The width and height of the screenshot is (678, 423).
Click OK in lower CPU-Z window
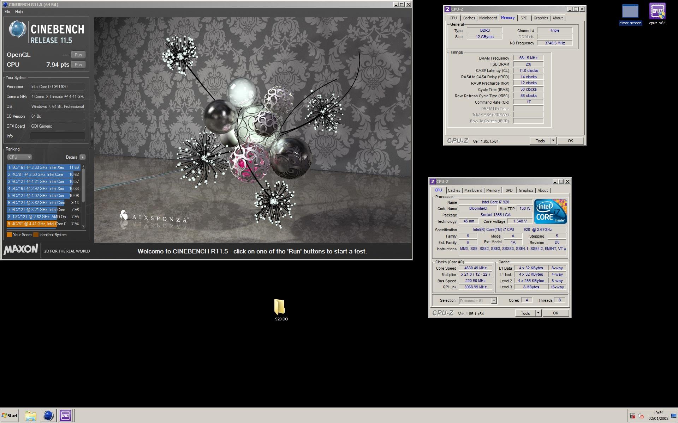pos(555,313)
